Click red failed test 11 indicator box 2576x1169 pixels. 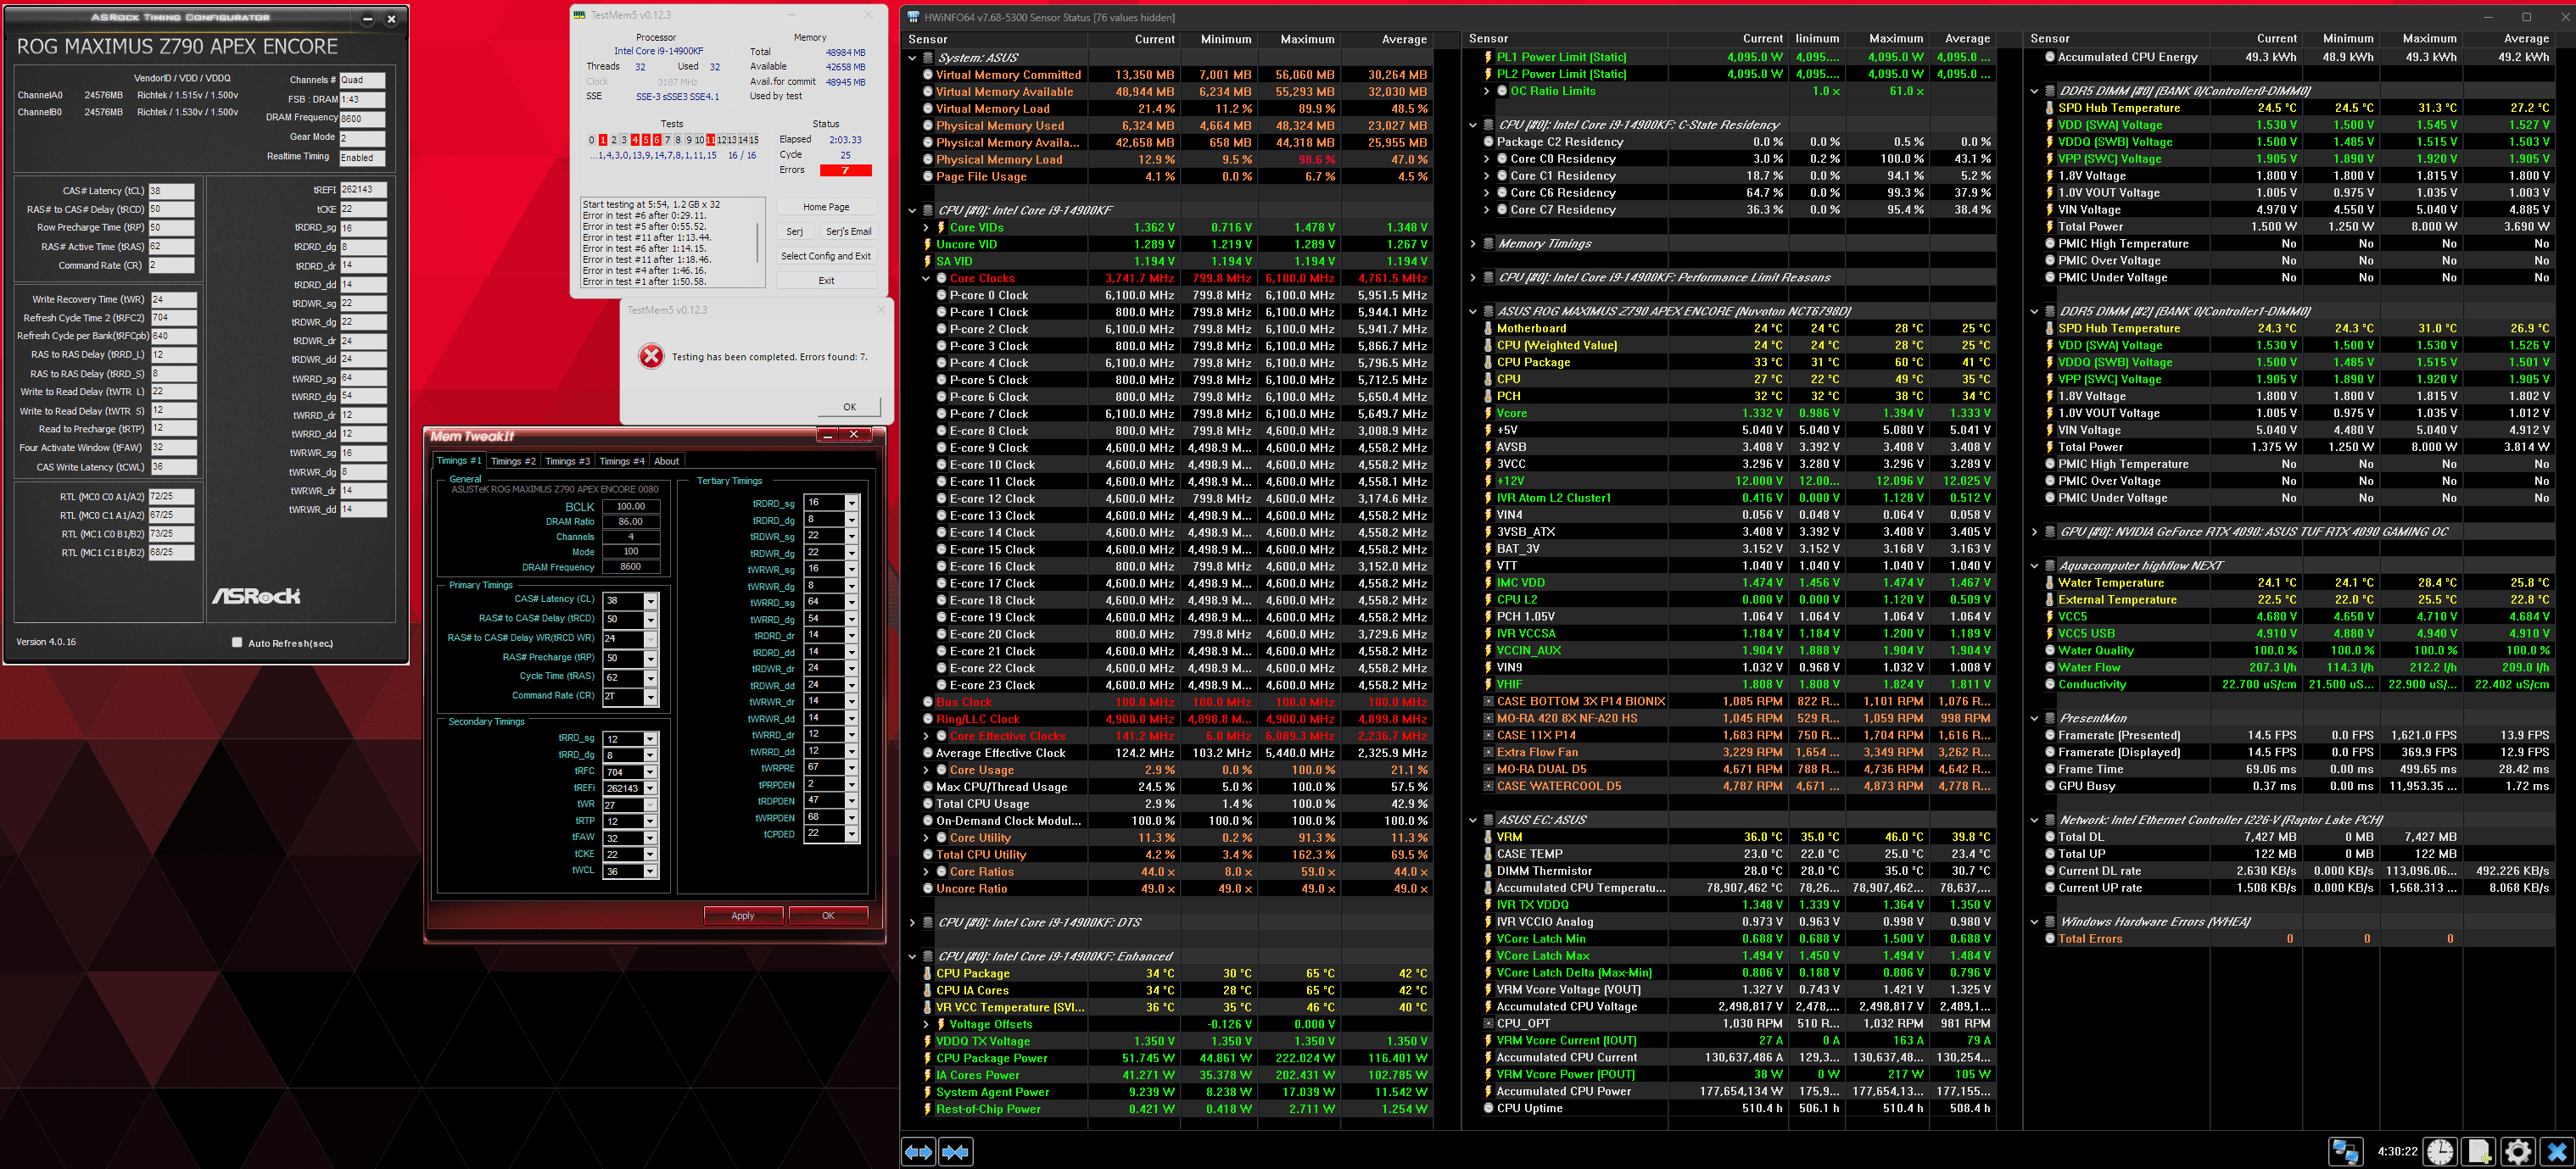click(x=710, y=140)
